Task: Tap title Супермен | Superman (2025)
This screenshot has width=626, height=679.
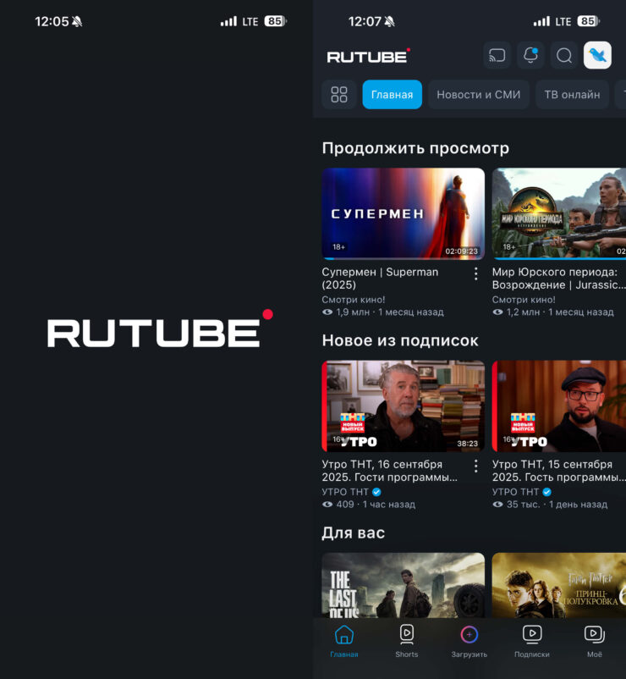Action: (380, 279)
